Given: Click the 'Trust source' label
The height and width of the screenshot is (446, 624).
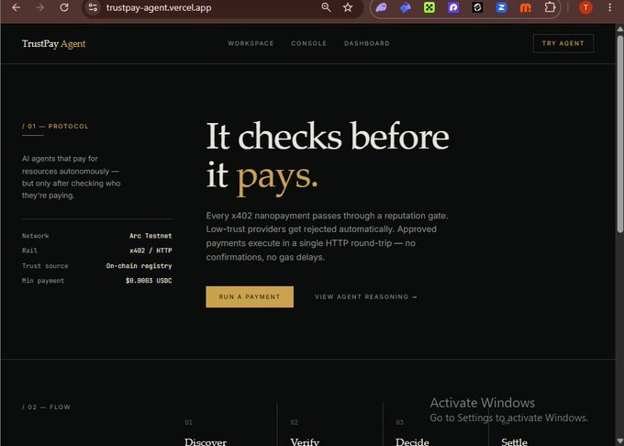Looking at the screenshot, I should pyautogui.click(x=45, y=266).
